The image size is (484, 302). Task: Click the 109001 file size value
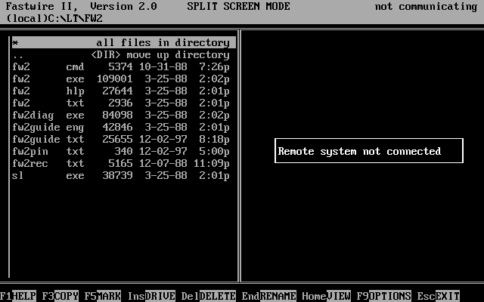[x=115, y=79]
